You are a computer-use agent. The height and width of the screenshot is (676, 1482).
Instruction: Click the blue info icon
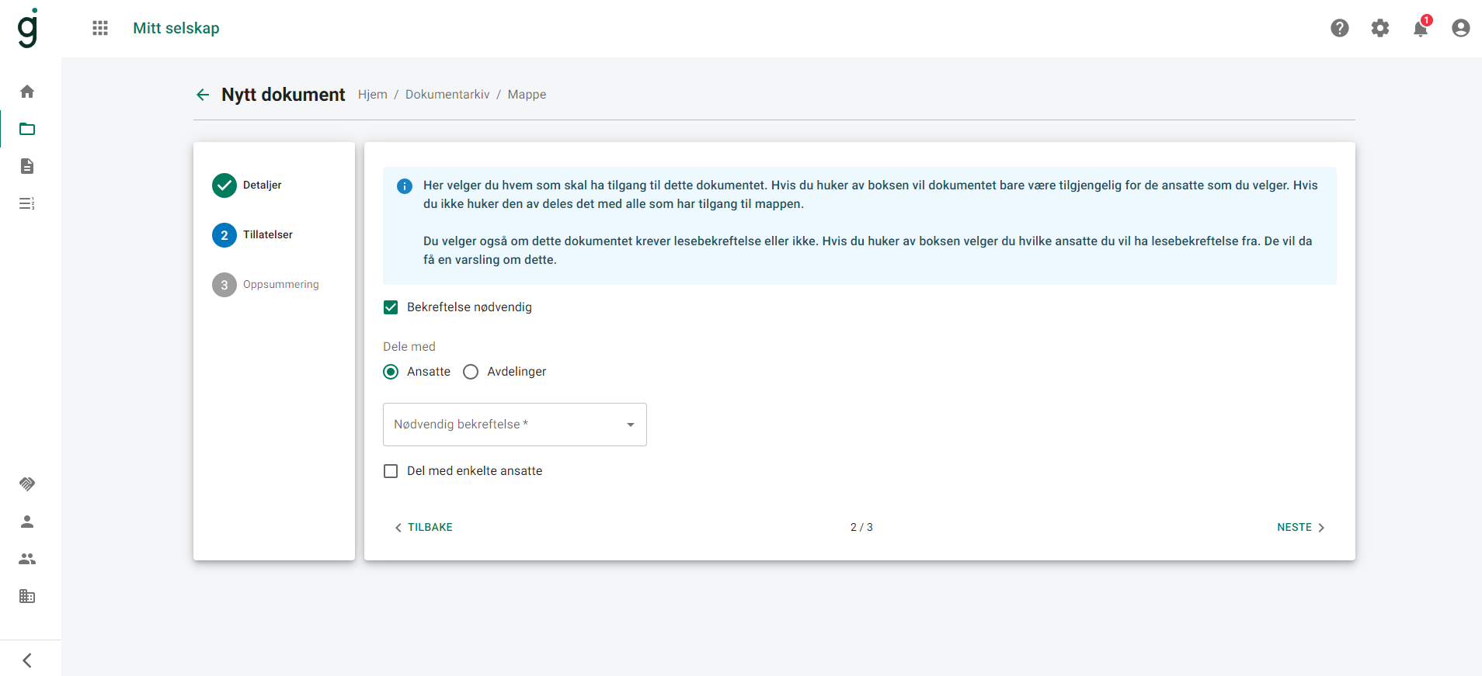405,186
